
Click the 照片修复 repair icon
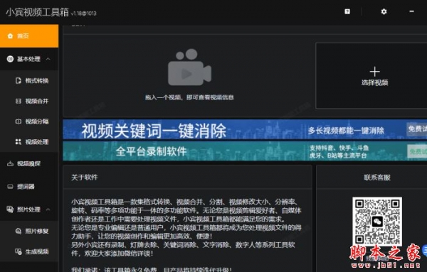19,231
